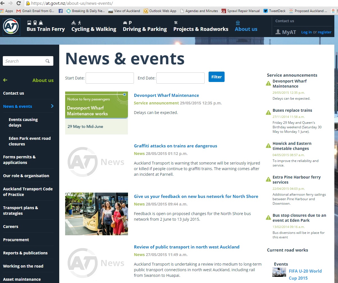The height and width of the screenshot is (283, 338).
Task: Open the Facebook bookmark icon
Action: 60,11
